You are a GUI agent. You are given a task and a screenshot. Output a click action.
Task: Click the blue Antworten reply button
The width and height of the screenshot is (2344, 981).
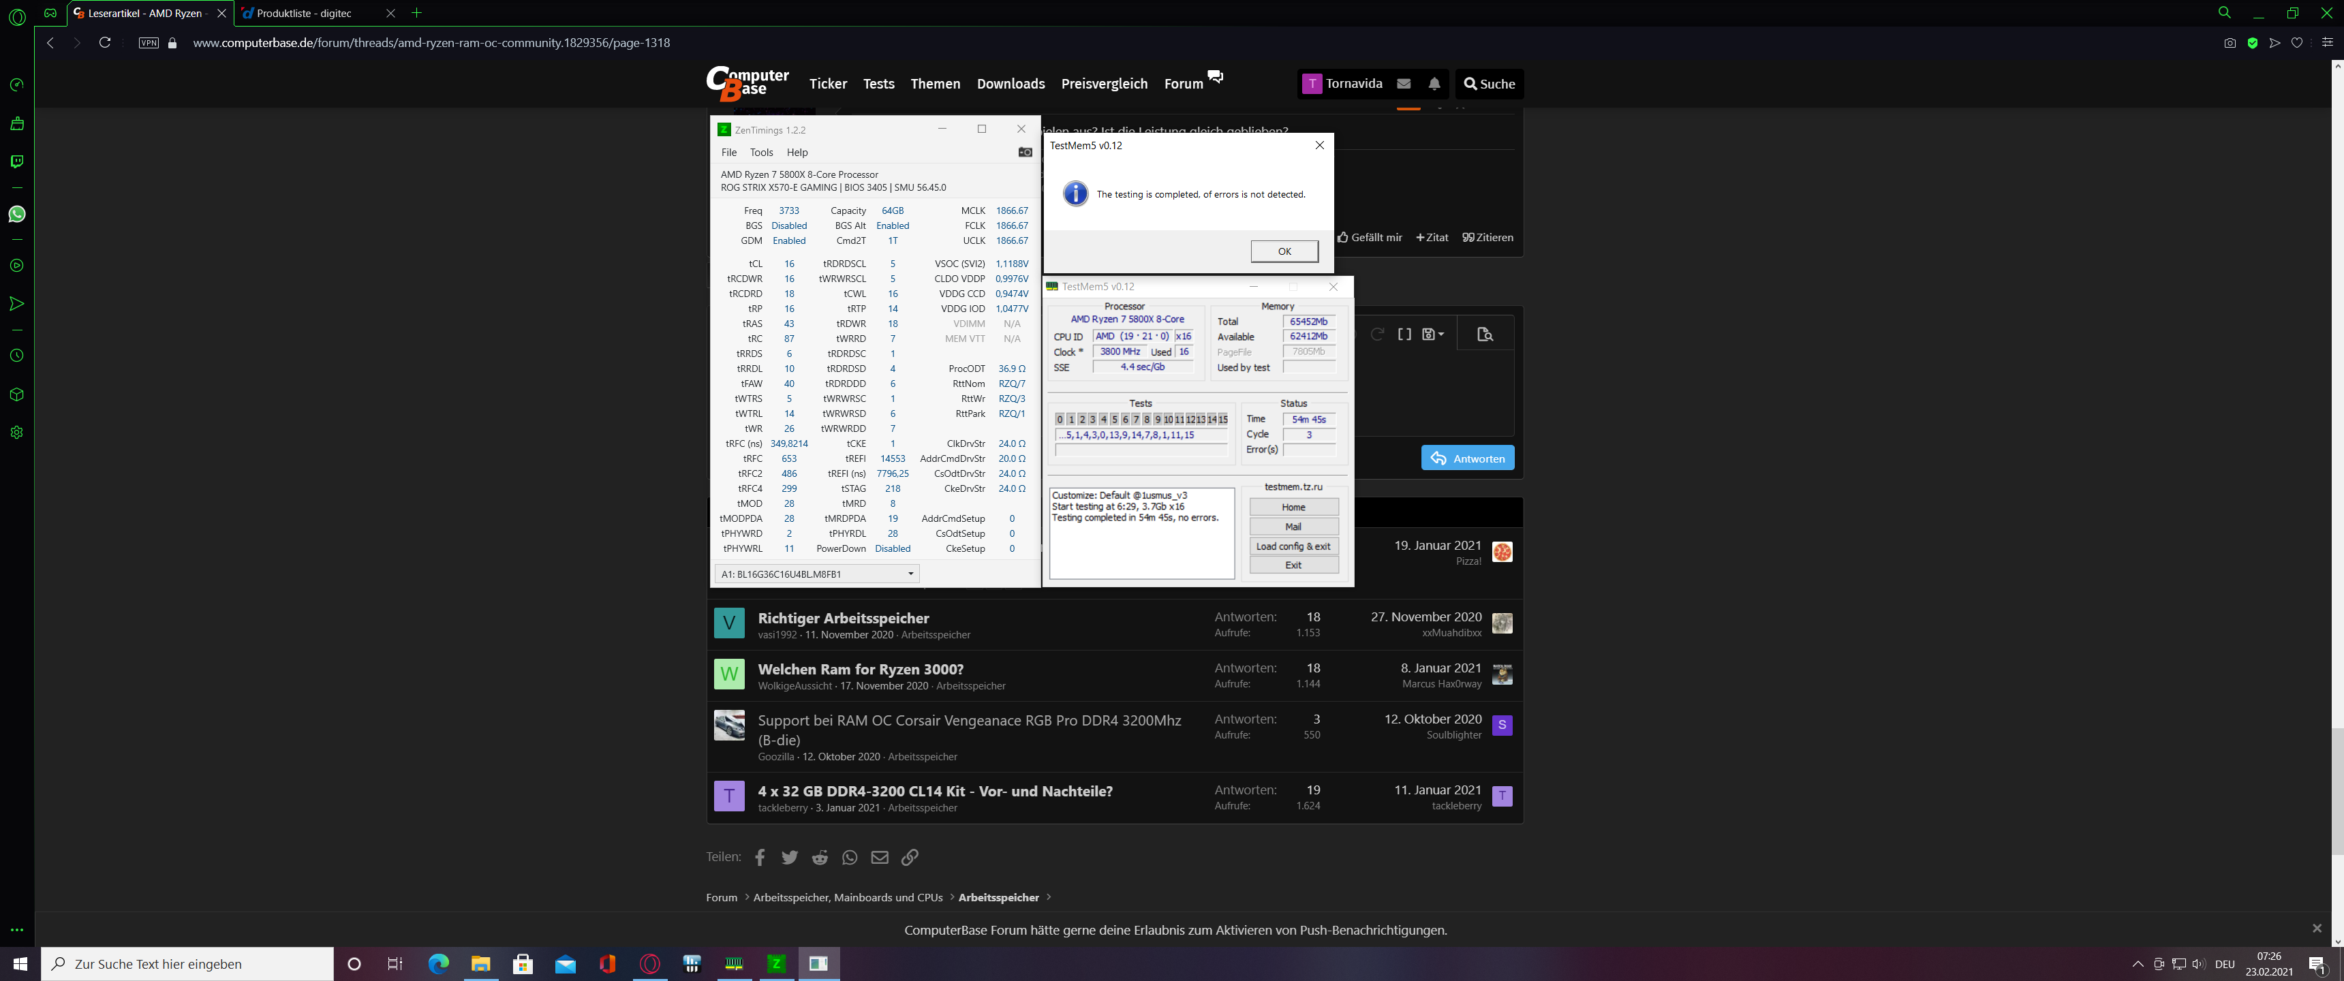(1468, 458)
